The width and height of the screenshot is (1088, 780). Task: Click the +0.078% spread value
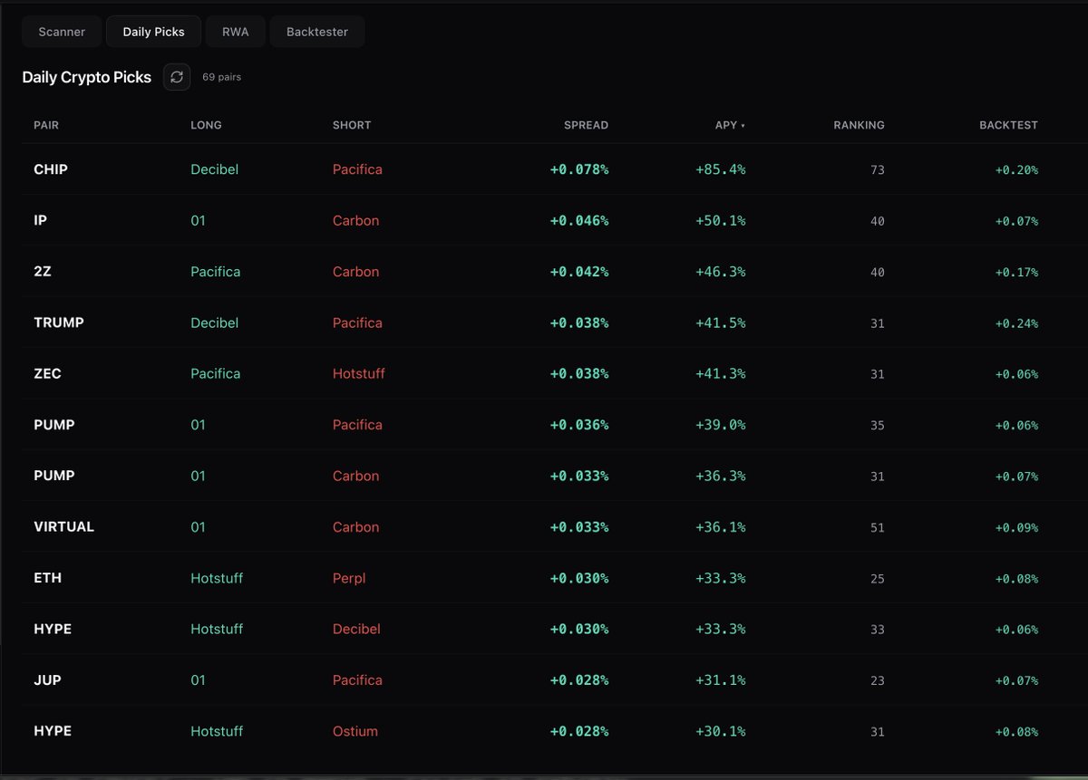pos(579,169)
